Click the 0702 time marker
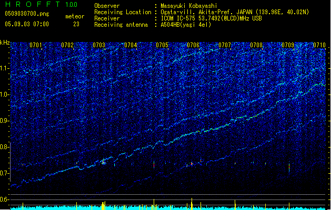 pos(67,45)
